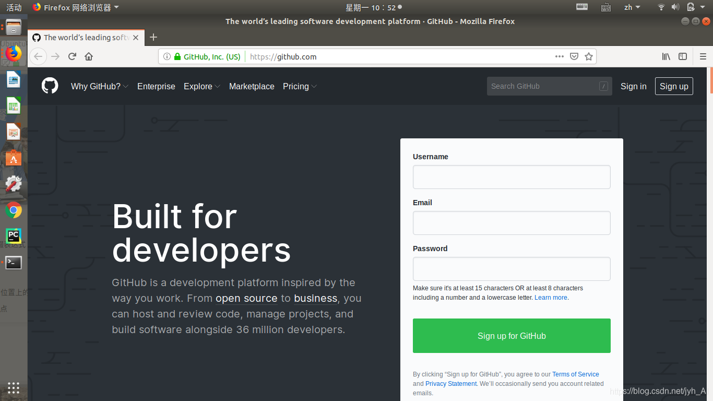Click the browser forward arrow
713x401 pixels.
[55, 56]
